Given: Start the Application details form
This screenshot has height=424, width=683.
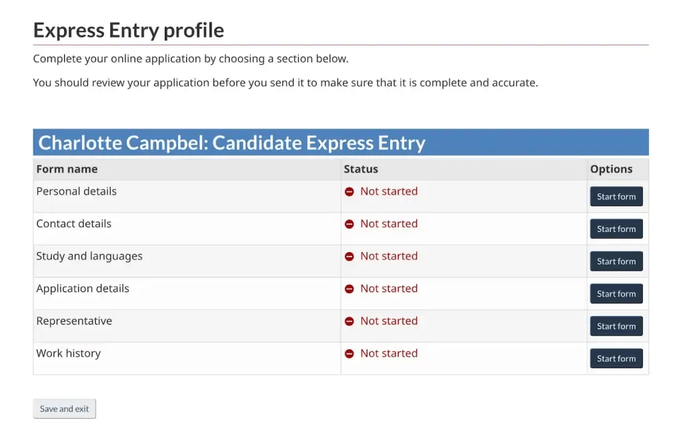Looking at the screenshot, I should point(616,293).
